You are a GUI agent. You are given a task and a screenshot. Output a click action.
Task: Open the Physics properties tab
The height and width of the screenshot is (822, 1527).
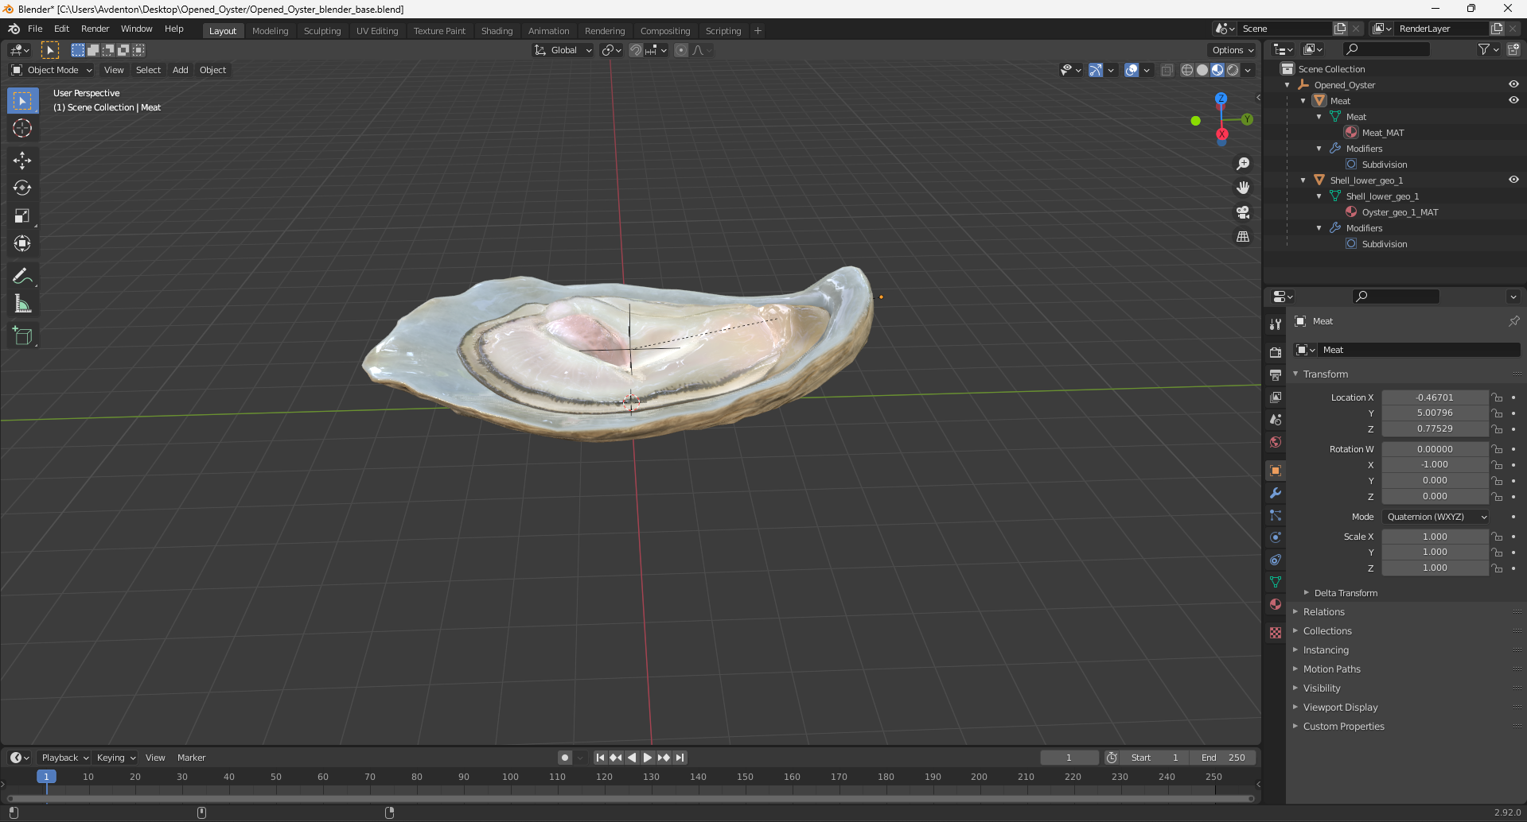[1276, 537]
